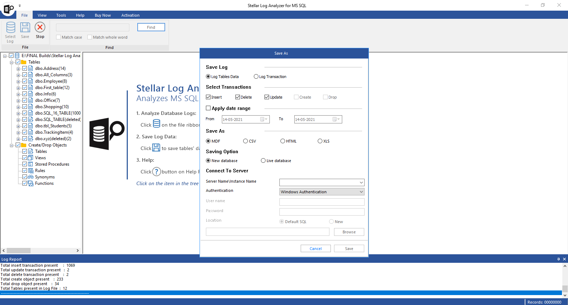Viewport: 568px width, 305px height.
Task: Click Log Report vertical scrollbar thumb
Action: pos(565,288)
